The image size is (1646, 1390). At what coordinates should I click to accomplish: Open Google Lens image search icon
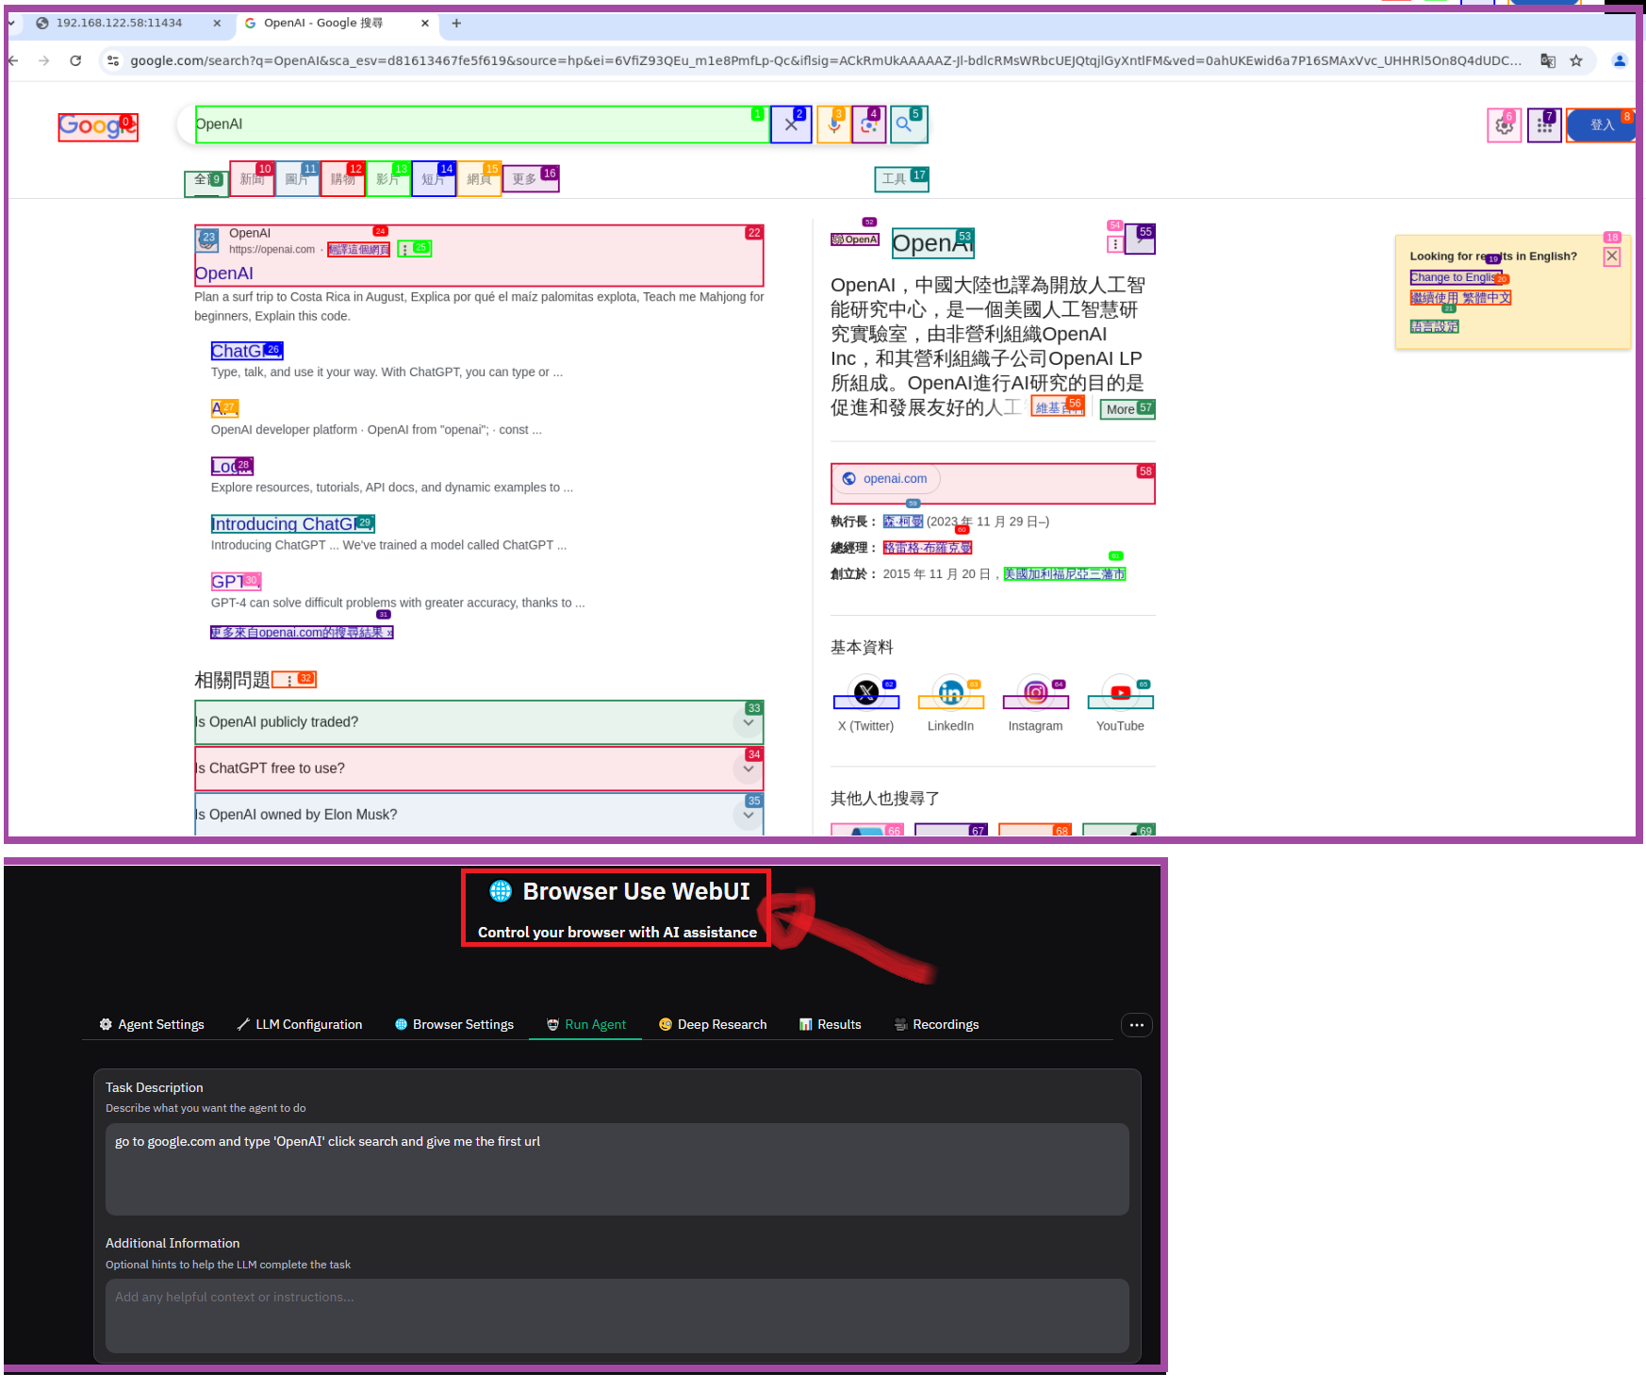(x=869, y=124)
